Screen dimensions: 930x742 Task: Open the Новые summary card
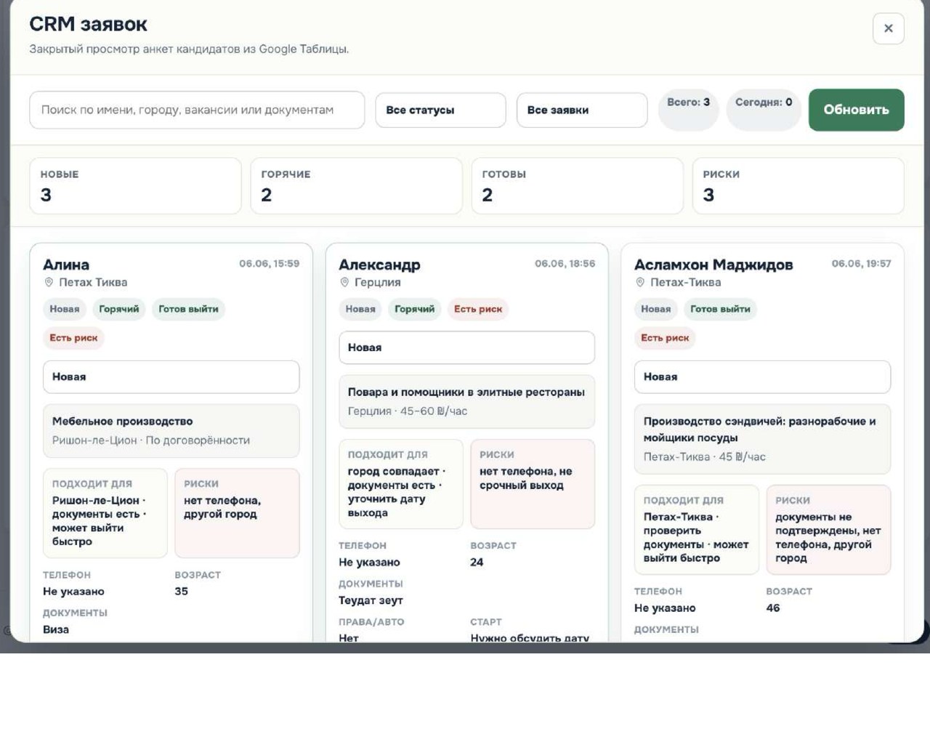pos(135,186)
